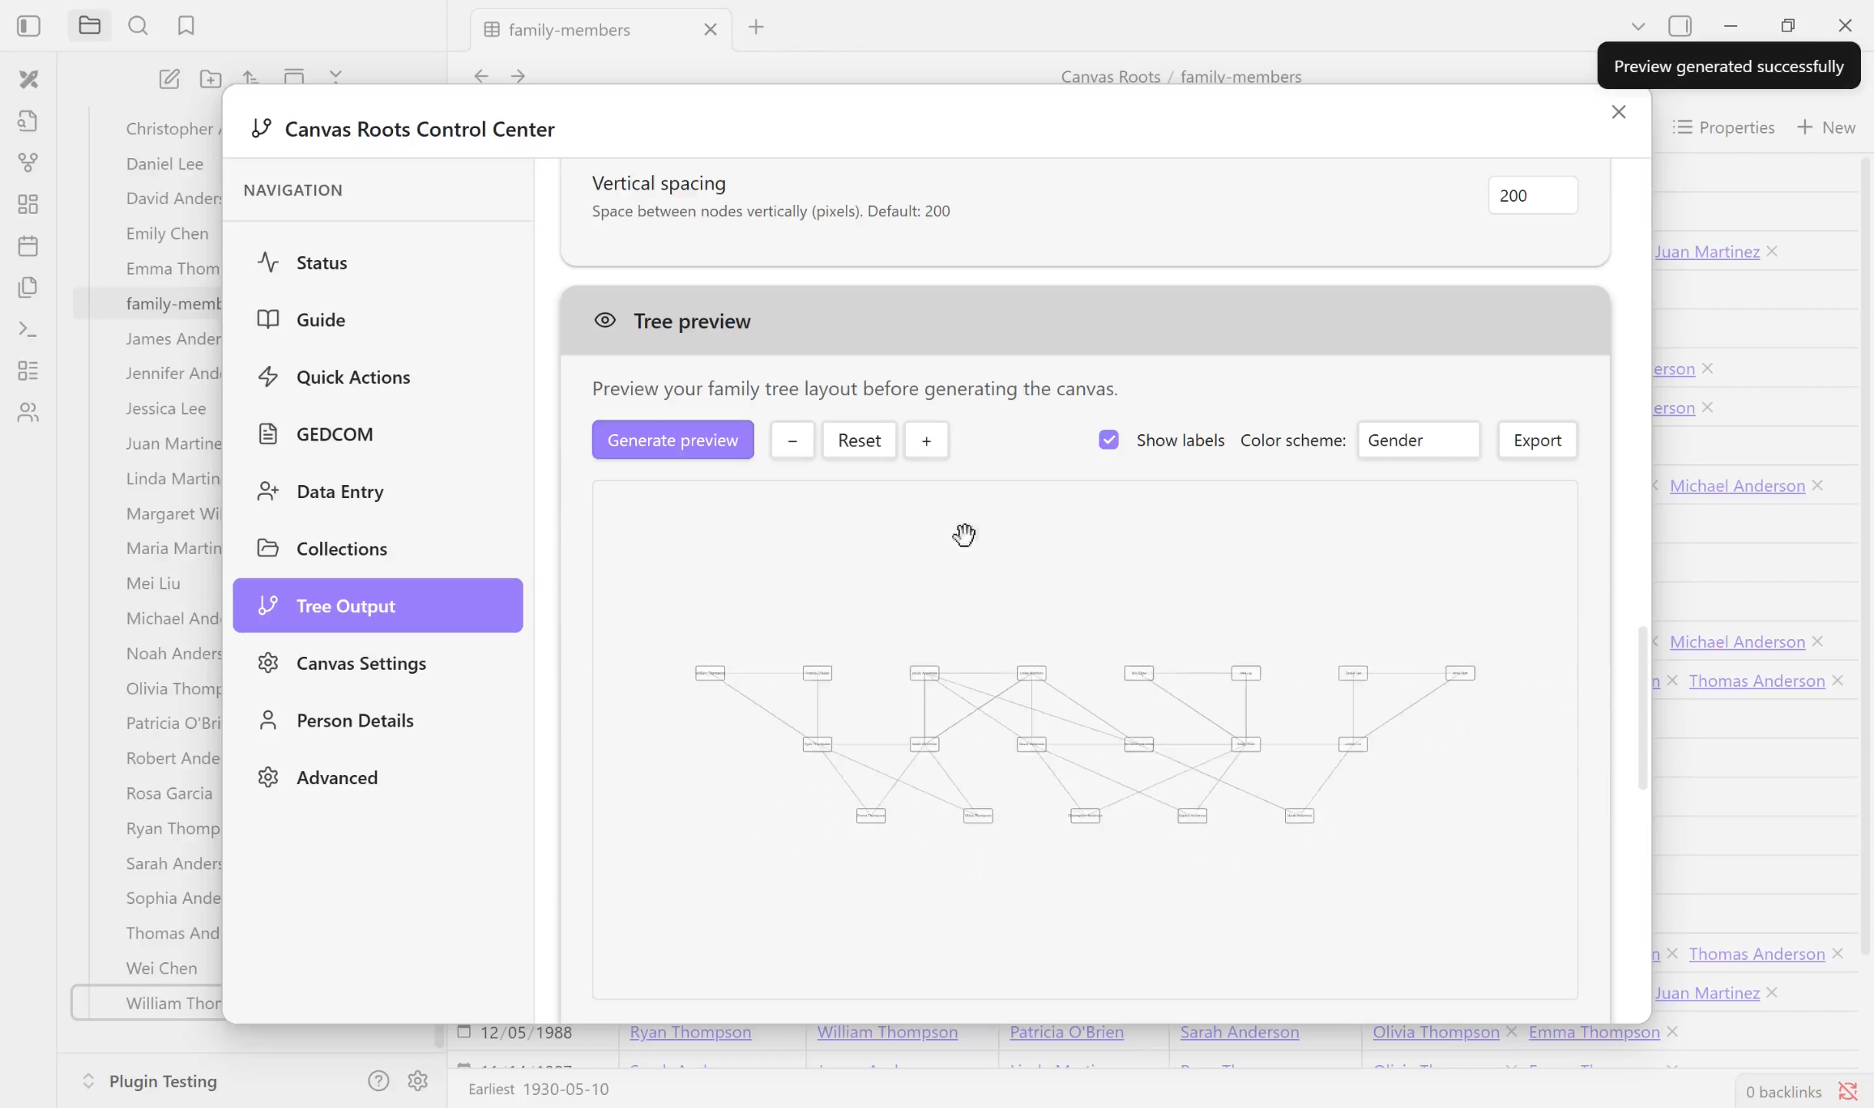Click the search icon in the top toolbar
Viewport: 1874px width, 1108px height.
click(138, 26)
